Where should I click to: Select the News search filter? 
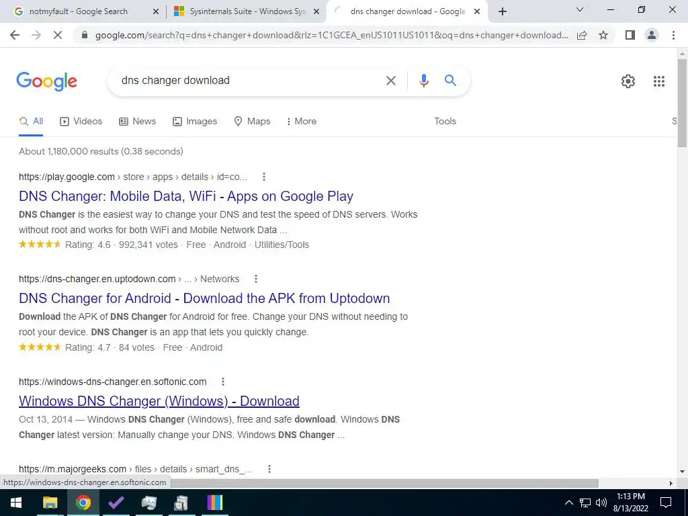137,122
